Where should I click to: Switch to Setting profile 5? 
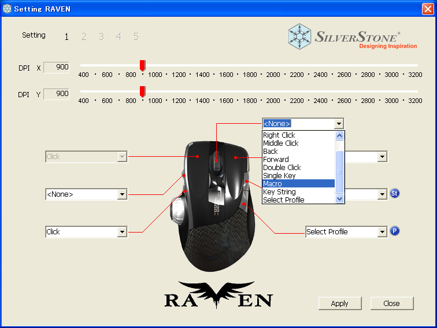click(136, 36)
